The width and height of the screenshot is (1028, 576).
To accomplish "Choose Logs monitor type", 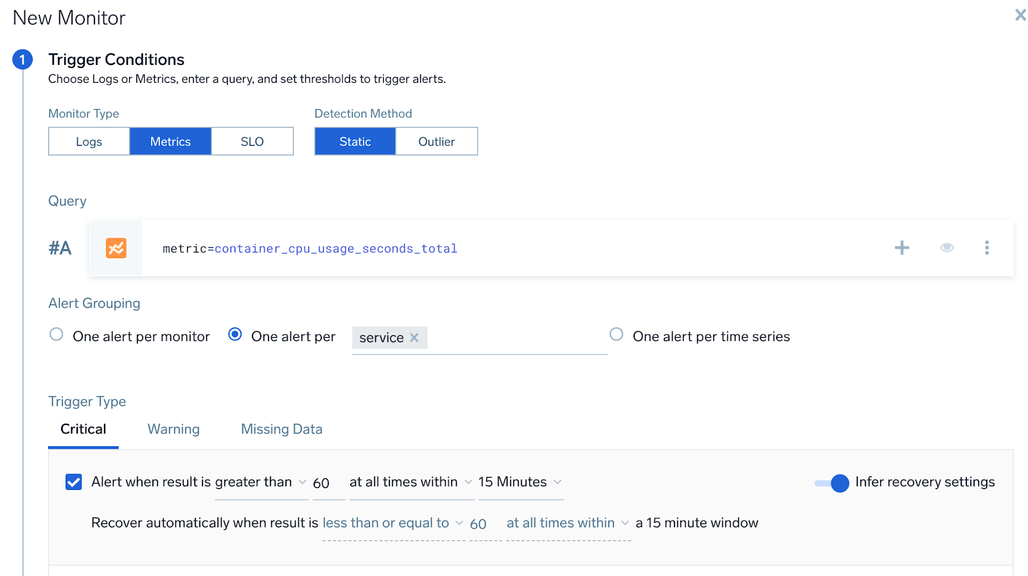I will pyautogui.click(x=89, y=141).
